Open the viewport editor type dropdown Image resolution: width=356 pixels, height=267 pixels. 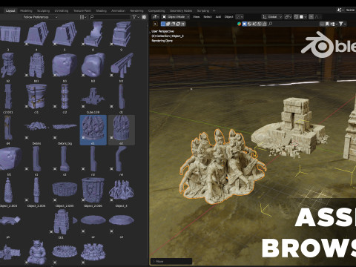156,17
